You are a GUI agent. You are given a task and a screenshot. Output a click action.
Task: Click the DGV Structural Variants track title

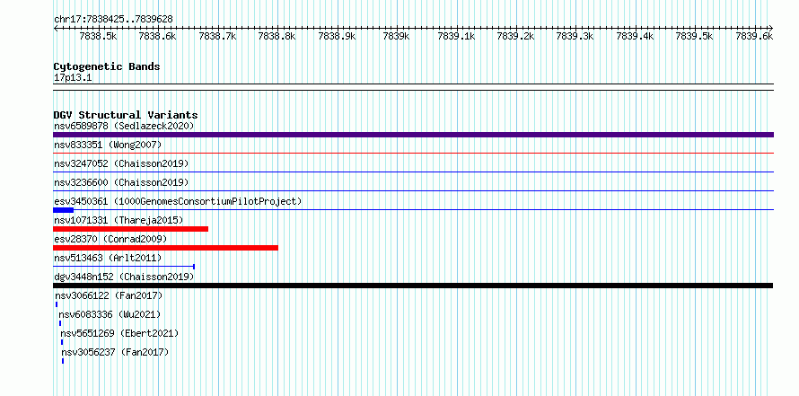click(x=126, y=115)
